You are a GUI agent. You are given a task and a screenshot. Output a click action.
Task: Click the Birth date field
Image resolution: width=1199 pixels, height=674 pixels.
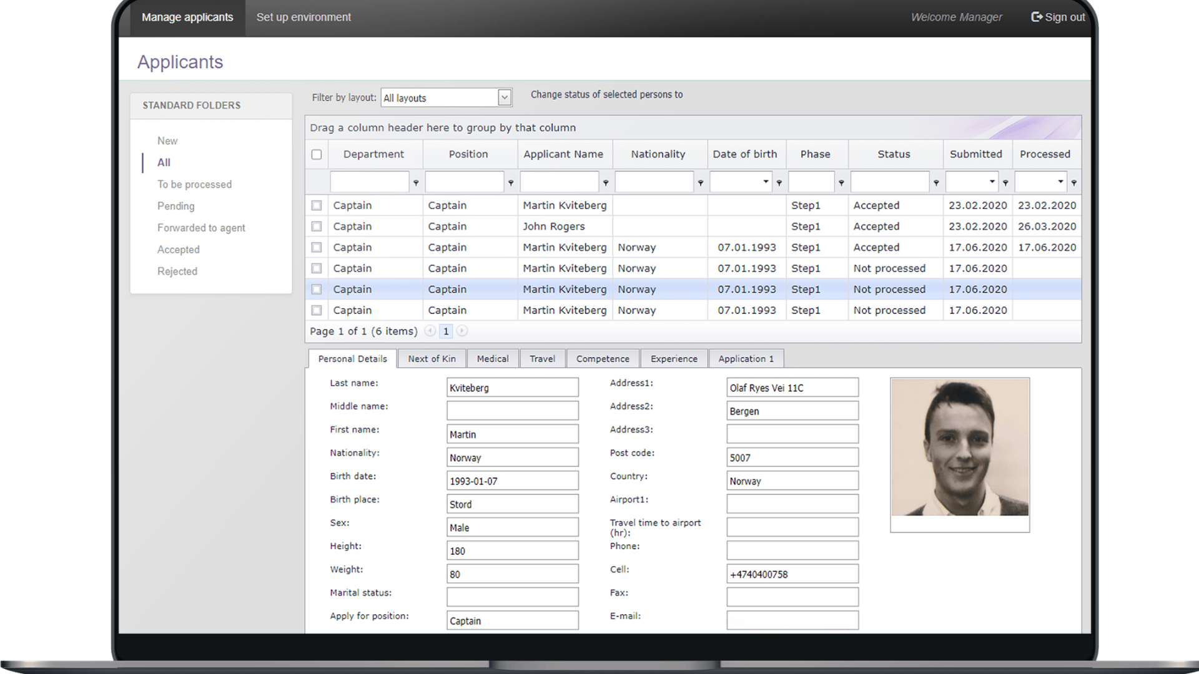point(513,481)
